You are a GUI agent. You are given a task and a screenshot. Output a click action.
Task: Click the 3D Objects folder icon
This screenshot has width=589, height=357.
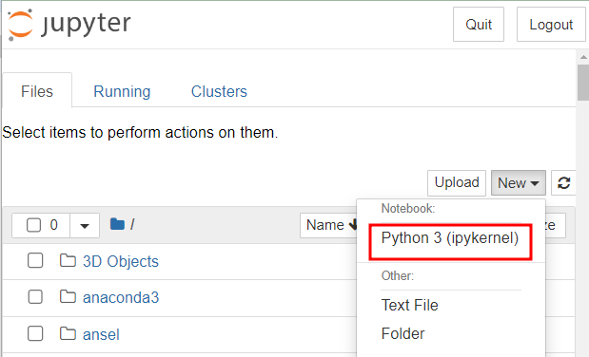tap(68, 260)
